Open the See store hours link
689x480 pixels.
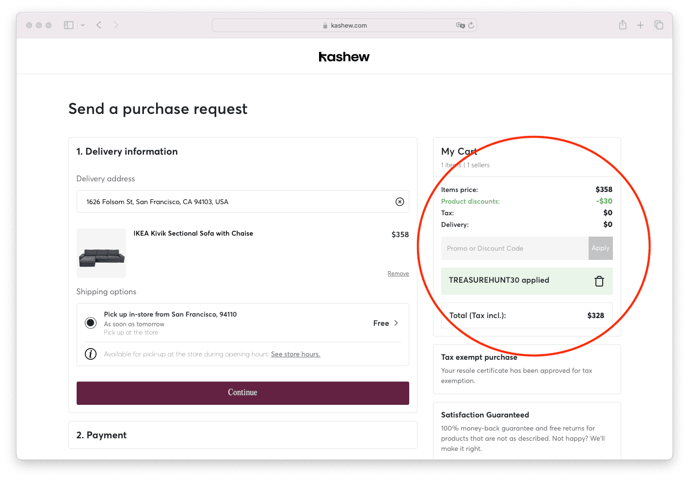tap(295, 354)
